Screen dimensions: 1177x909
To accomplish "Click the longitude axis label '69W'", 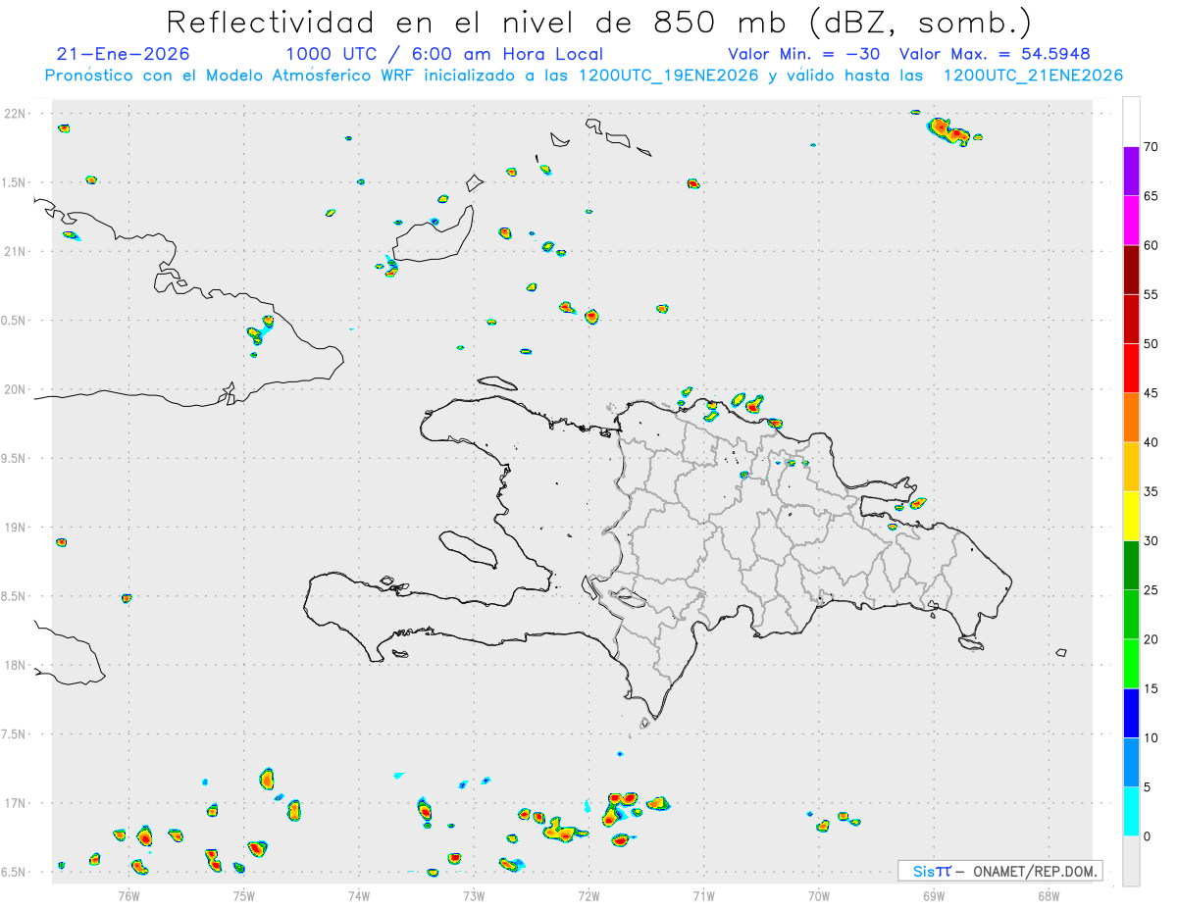I will (x=934, y=895).
